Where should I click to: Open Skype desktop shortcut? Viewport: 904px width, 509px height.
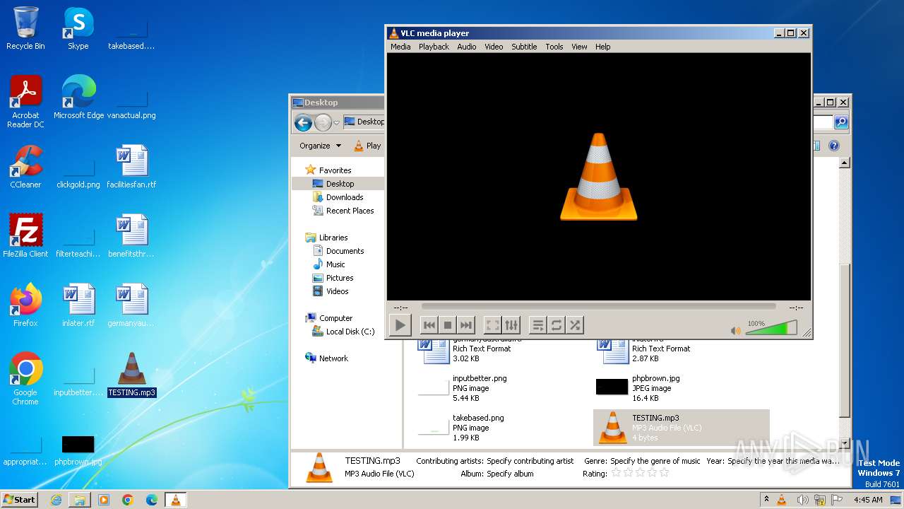tap(78, 29)
